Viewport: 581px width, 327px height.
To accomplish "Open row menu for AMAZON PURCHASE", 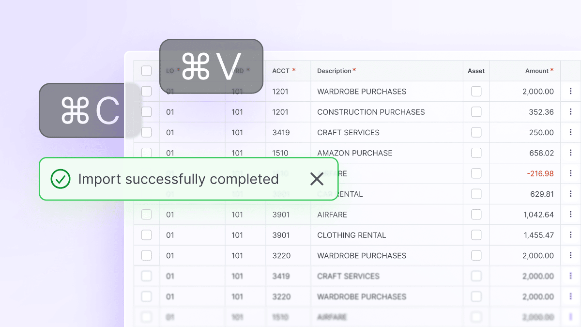I will click(x=571, y=153).
